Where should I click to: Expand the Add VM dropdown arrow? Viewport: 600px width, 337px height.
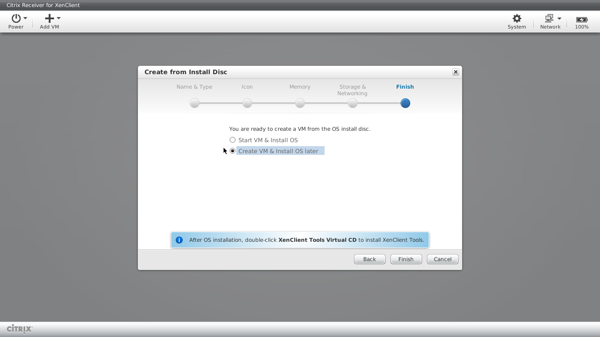(x=59, y=18)
